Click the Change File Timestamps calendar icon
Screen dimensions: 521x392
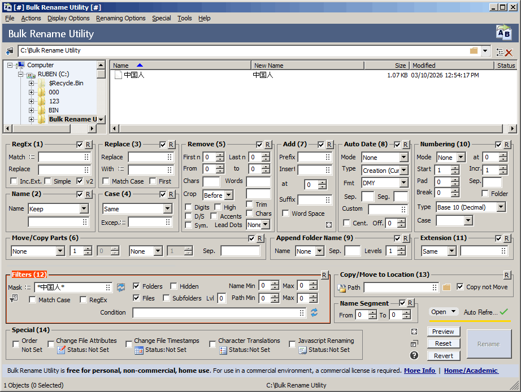click(x=139, y=350)
